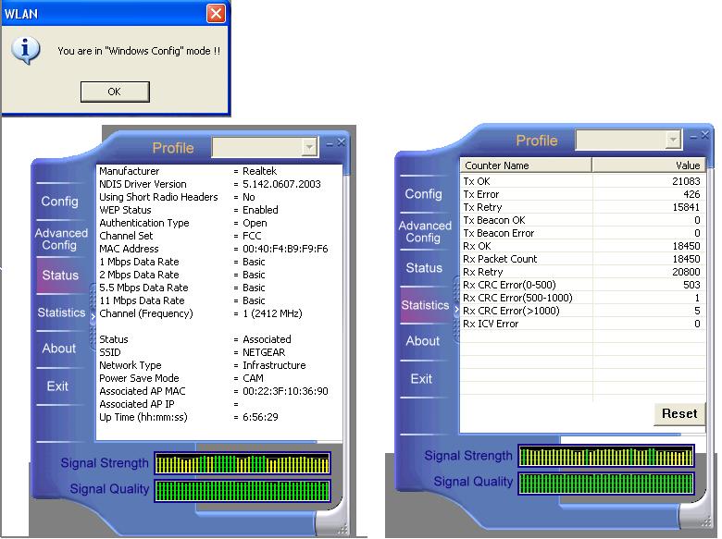Click the SSID value NETGEAR
The height and width of the screenshot is (539, 722).
(x=264, y=352)
